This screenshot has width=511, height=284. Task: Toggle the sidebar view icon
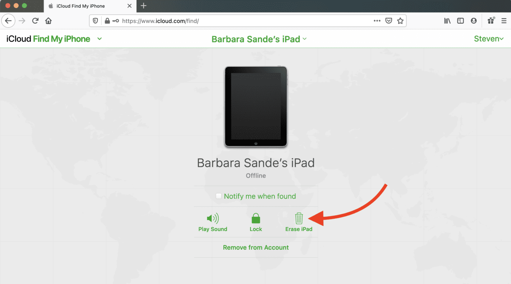(x=460, y=21)
